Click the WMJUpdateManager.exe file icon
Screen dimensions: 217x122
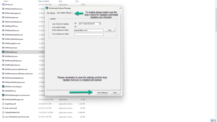tap(3, 99)
